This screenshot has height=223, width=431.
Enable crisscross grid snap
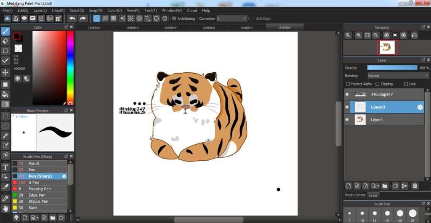(x=114, y=19)
